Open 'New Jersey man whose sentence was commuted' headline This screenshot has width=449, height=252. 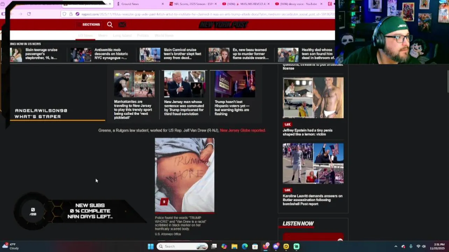coord(184,108)
